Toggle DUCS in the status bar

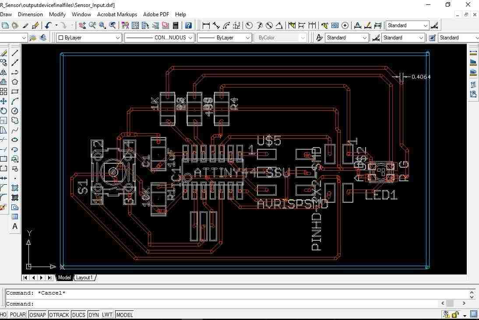pyautogui.click(x=78, y=315)
